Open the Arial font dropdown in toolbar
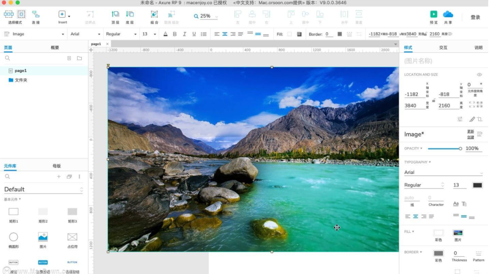 85,34
